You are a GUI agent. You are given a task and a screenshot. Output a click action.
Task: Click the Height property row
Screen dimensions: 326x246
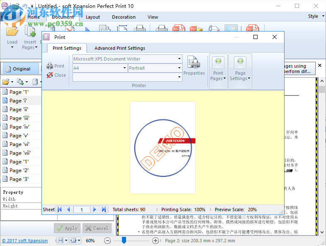(x=22, y=206)
